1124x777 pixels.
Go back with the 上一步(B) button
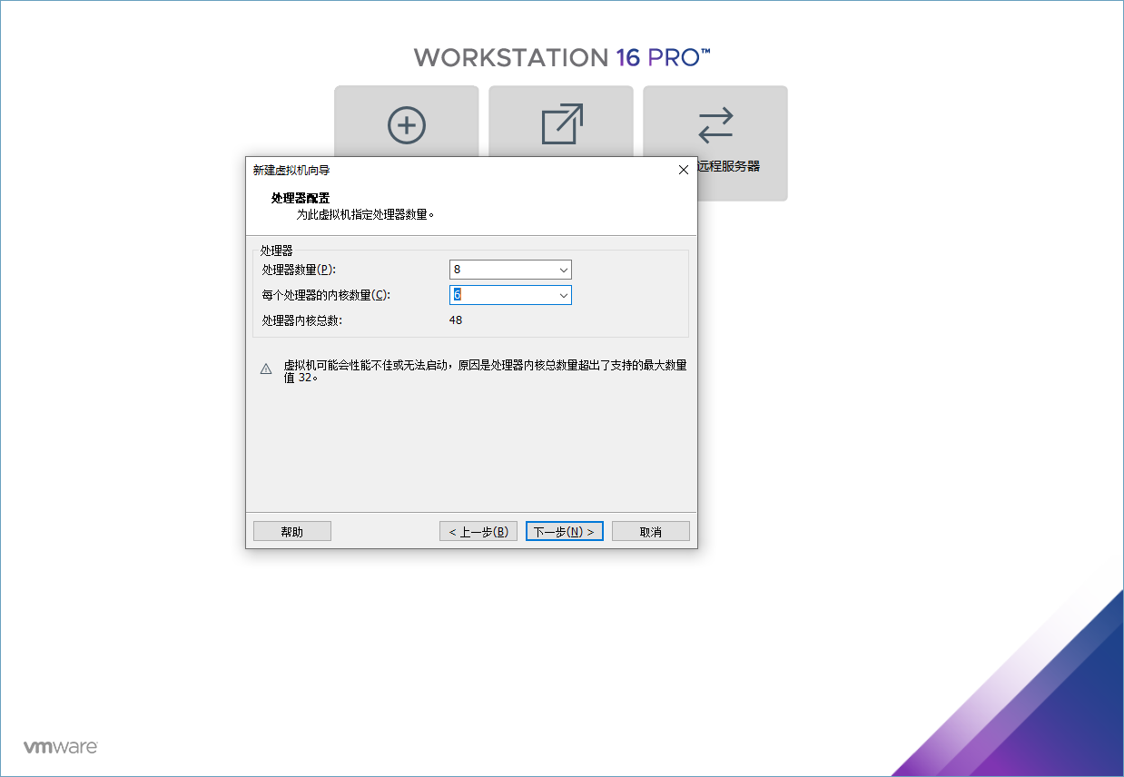[478, 532]
